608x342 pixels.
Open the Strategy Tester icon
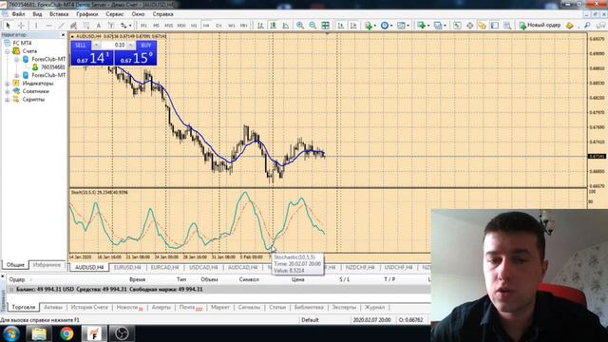tap(507, 26)
